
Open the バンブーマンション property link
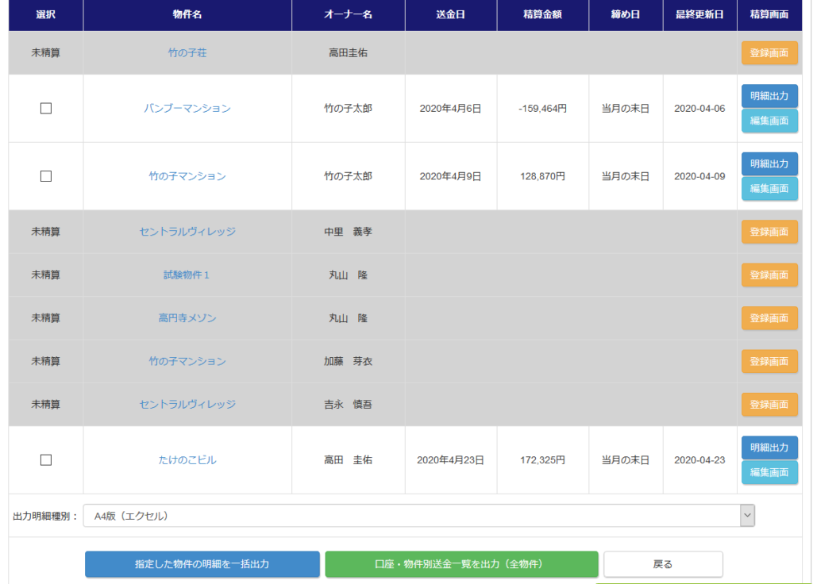[187, 108]
